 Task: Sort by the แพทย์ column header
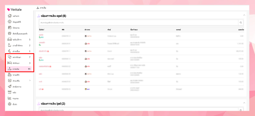tap(178, 30)
